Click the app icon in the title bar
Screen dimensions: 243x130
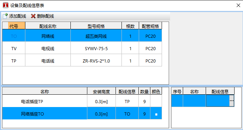(x=6, y=5)
